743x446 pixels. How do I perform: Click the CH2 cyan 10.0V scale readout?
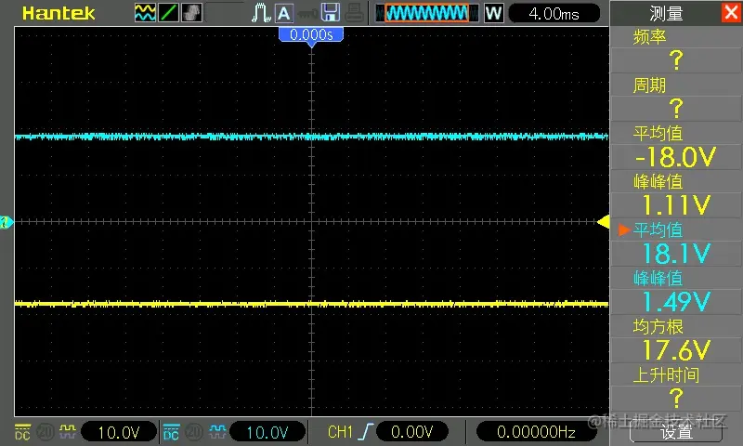[267, 432]
